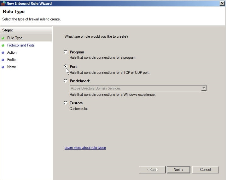Image resolution: width=226 pixels, height=180 pixels.
Task: Switch to the Profile step
Action: pos(12,60)
